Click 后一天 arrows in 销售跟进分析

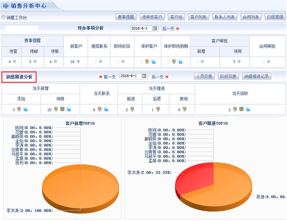click(160, 77)
